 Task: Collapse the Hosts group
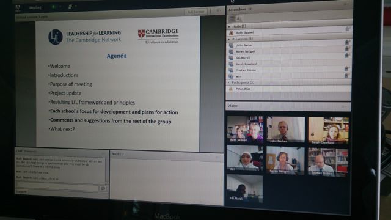pos(229,26)
